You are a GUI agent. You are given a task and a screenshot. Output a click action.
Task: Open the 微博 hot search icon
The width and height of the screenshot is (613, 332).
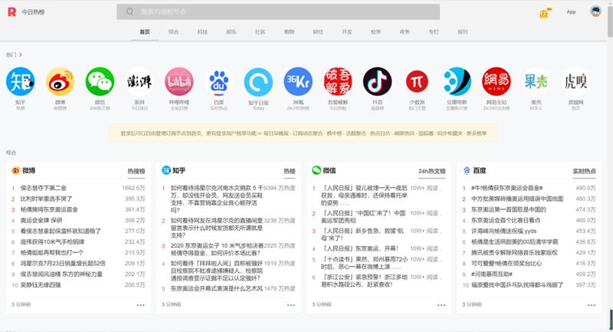tap(60, 81)
